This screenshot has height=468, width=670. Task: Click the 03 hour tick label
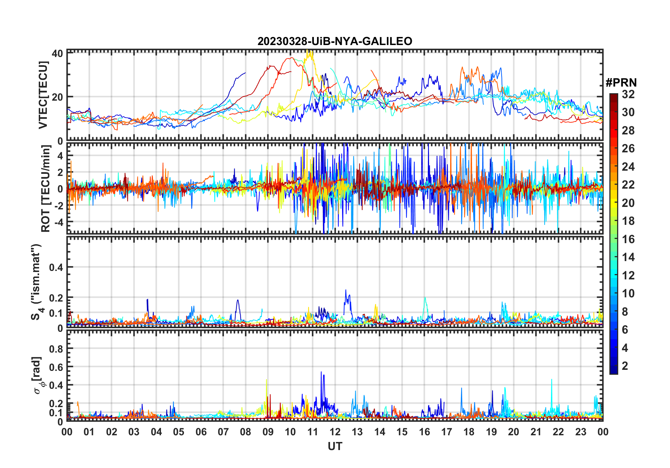pos(134,432)
